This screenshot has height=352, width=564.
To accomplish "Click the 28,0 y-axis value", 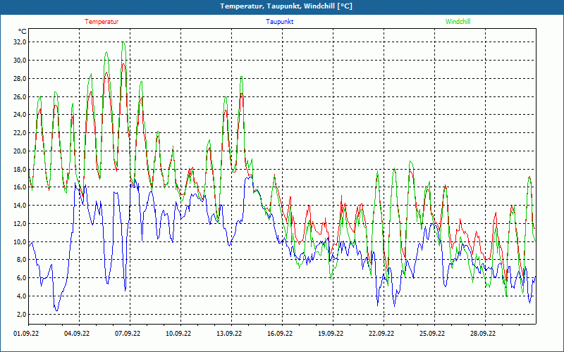I will coord(20,78).
